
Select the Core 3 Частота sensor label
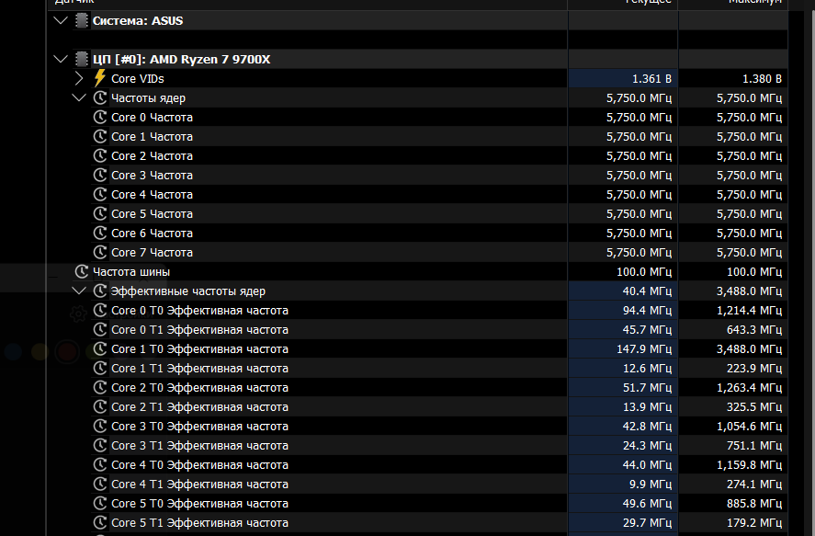(x=152, y=176)
